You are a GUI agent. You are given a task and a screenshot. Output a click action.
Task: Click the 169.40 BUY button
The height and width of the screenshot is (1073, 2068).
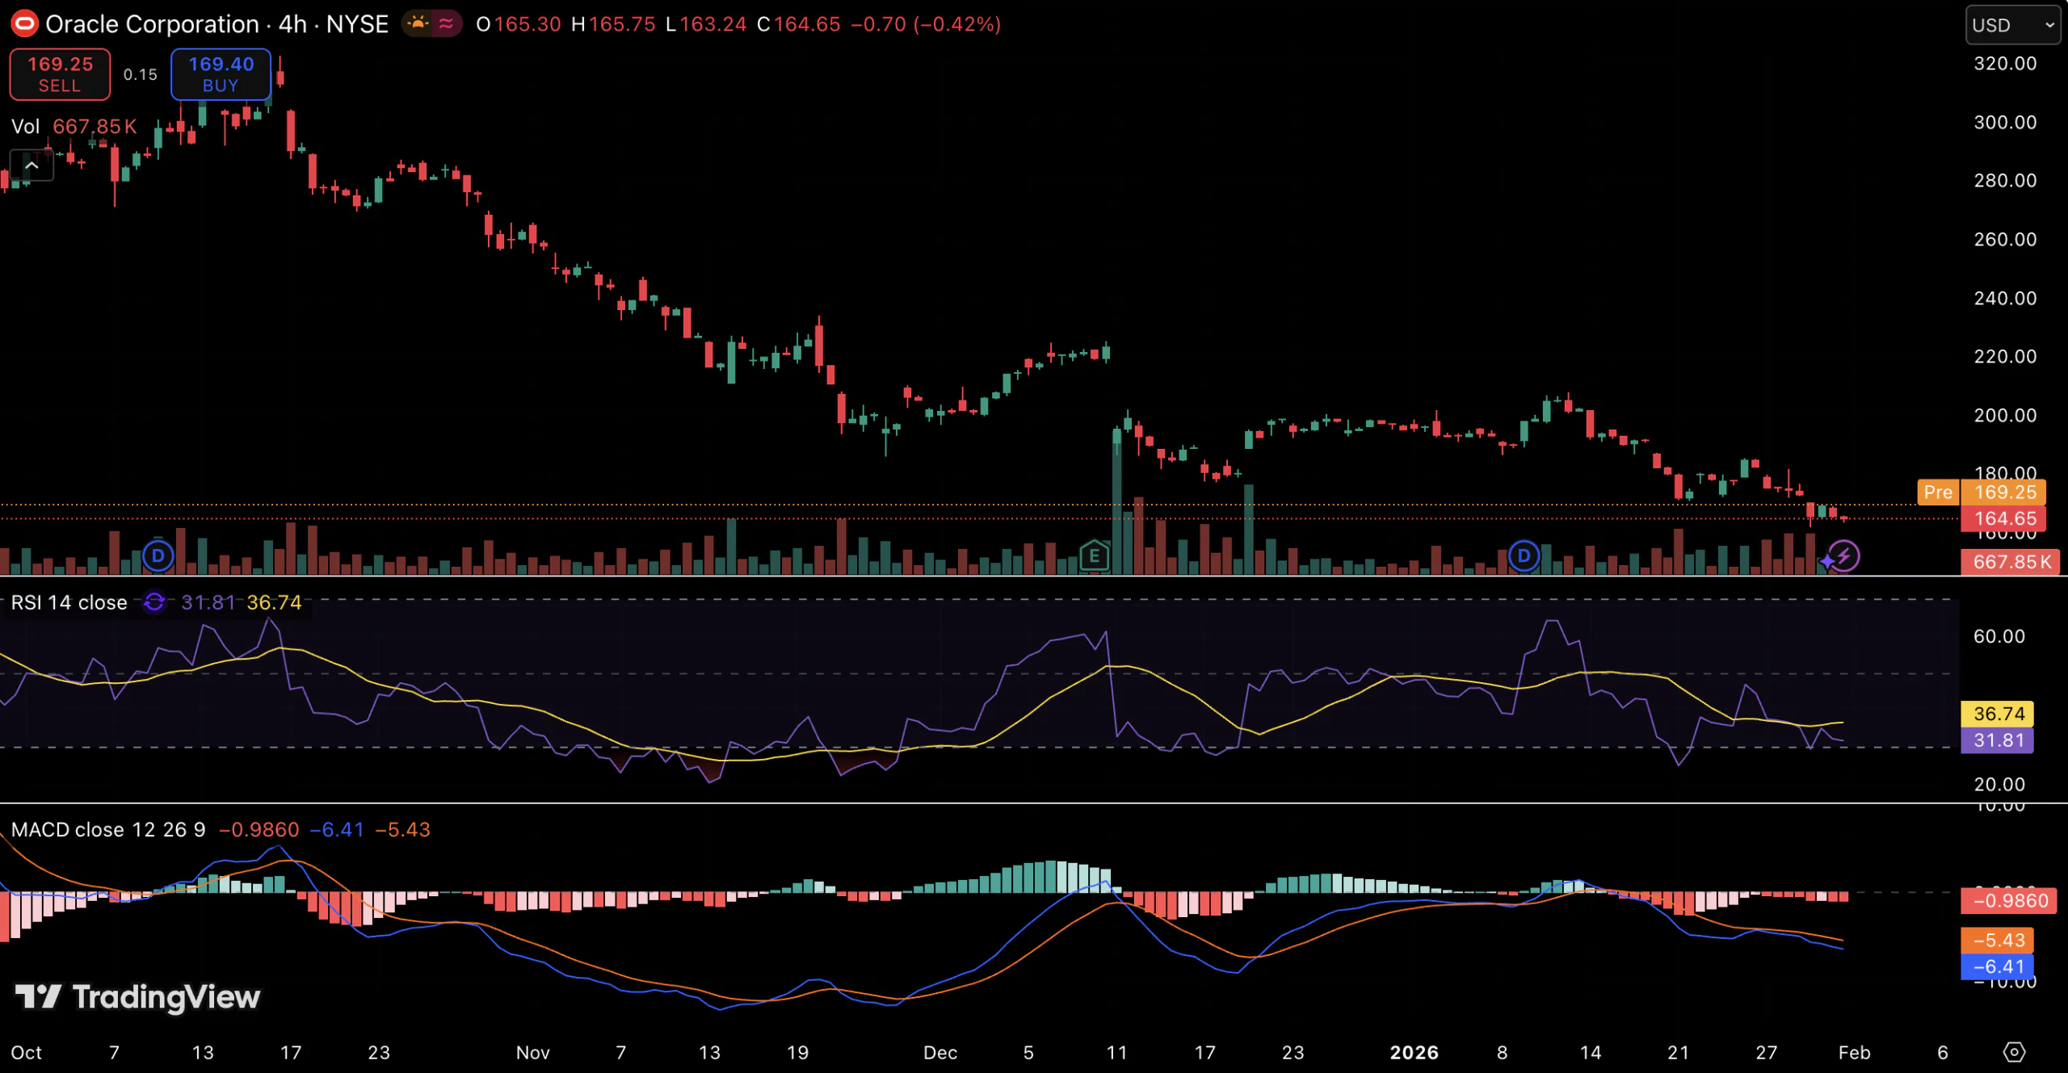click(221, 74)
